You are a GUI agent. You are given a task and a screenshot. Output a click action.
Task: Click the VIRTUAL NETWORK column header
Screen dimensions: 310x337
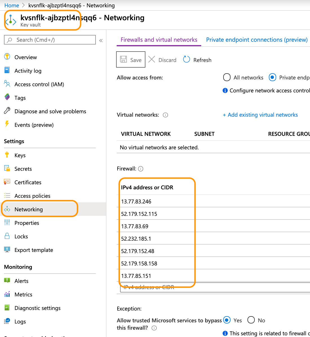click(x=146, y=134)
